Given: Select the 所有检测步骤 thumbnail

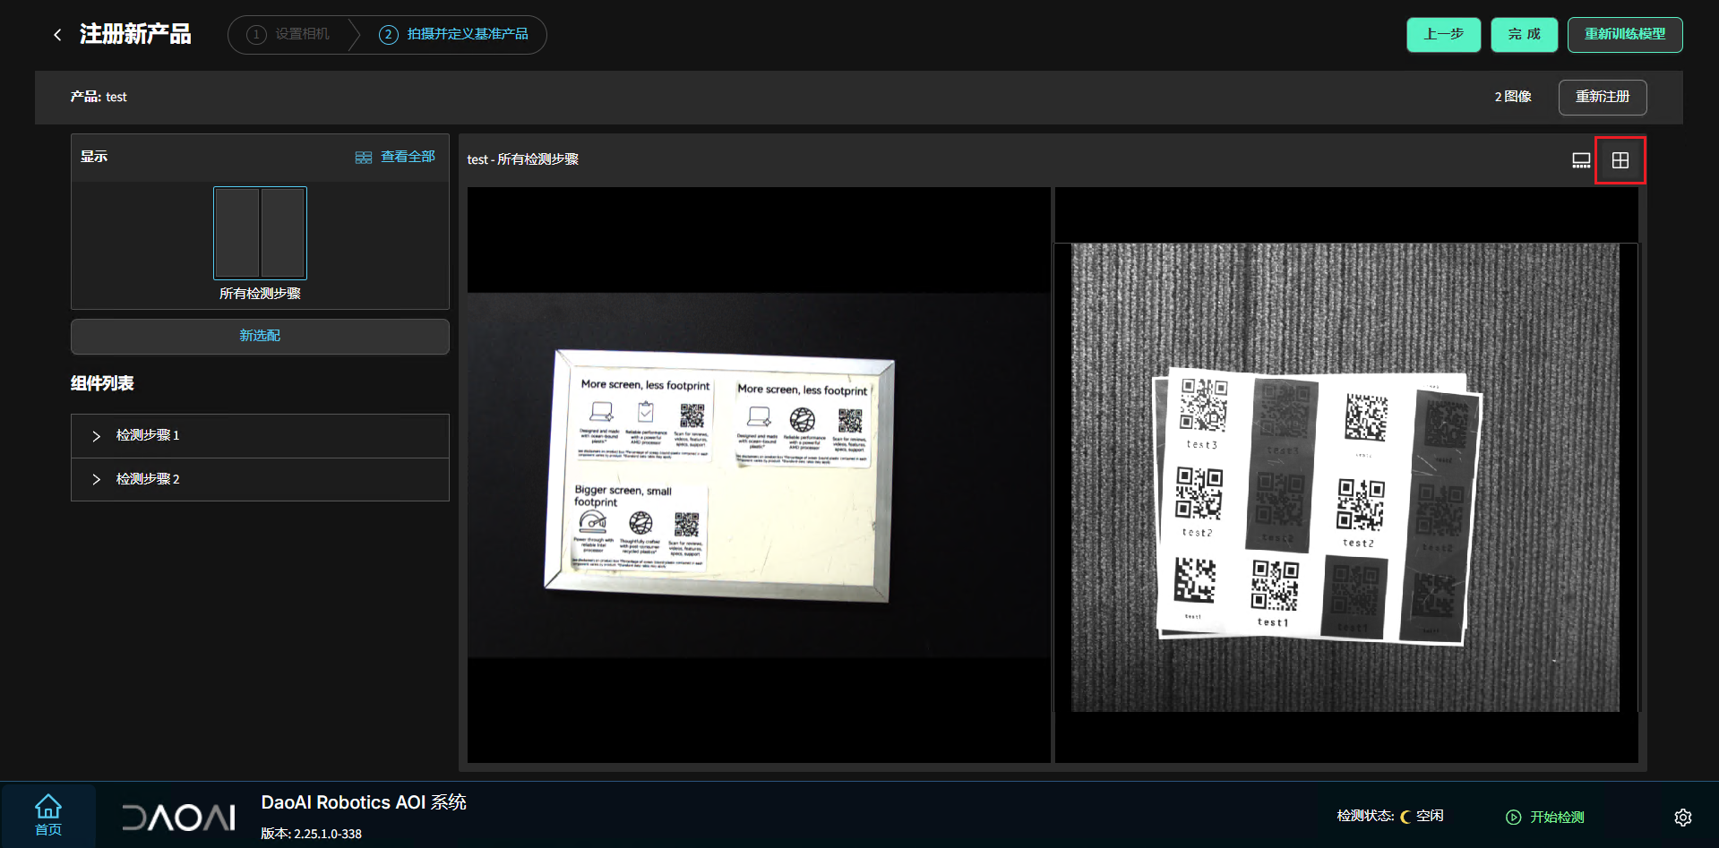Looking at the screenshot, I should pos(260,233).
